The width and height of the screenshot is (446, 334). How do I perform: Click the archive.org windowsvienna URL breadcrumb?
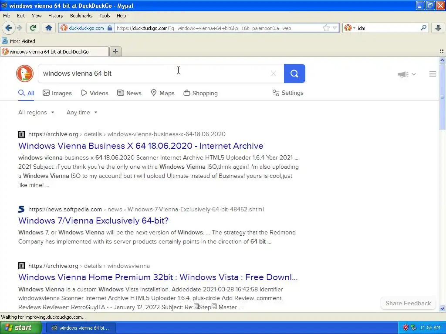click(x=89, y=266)
